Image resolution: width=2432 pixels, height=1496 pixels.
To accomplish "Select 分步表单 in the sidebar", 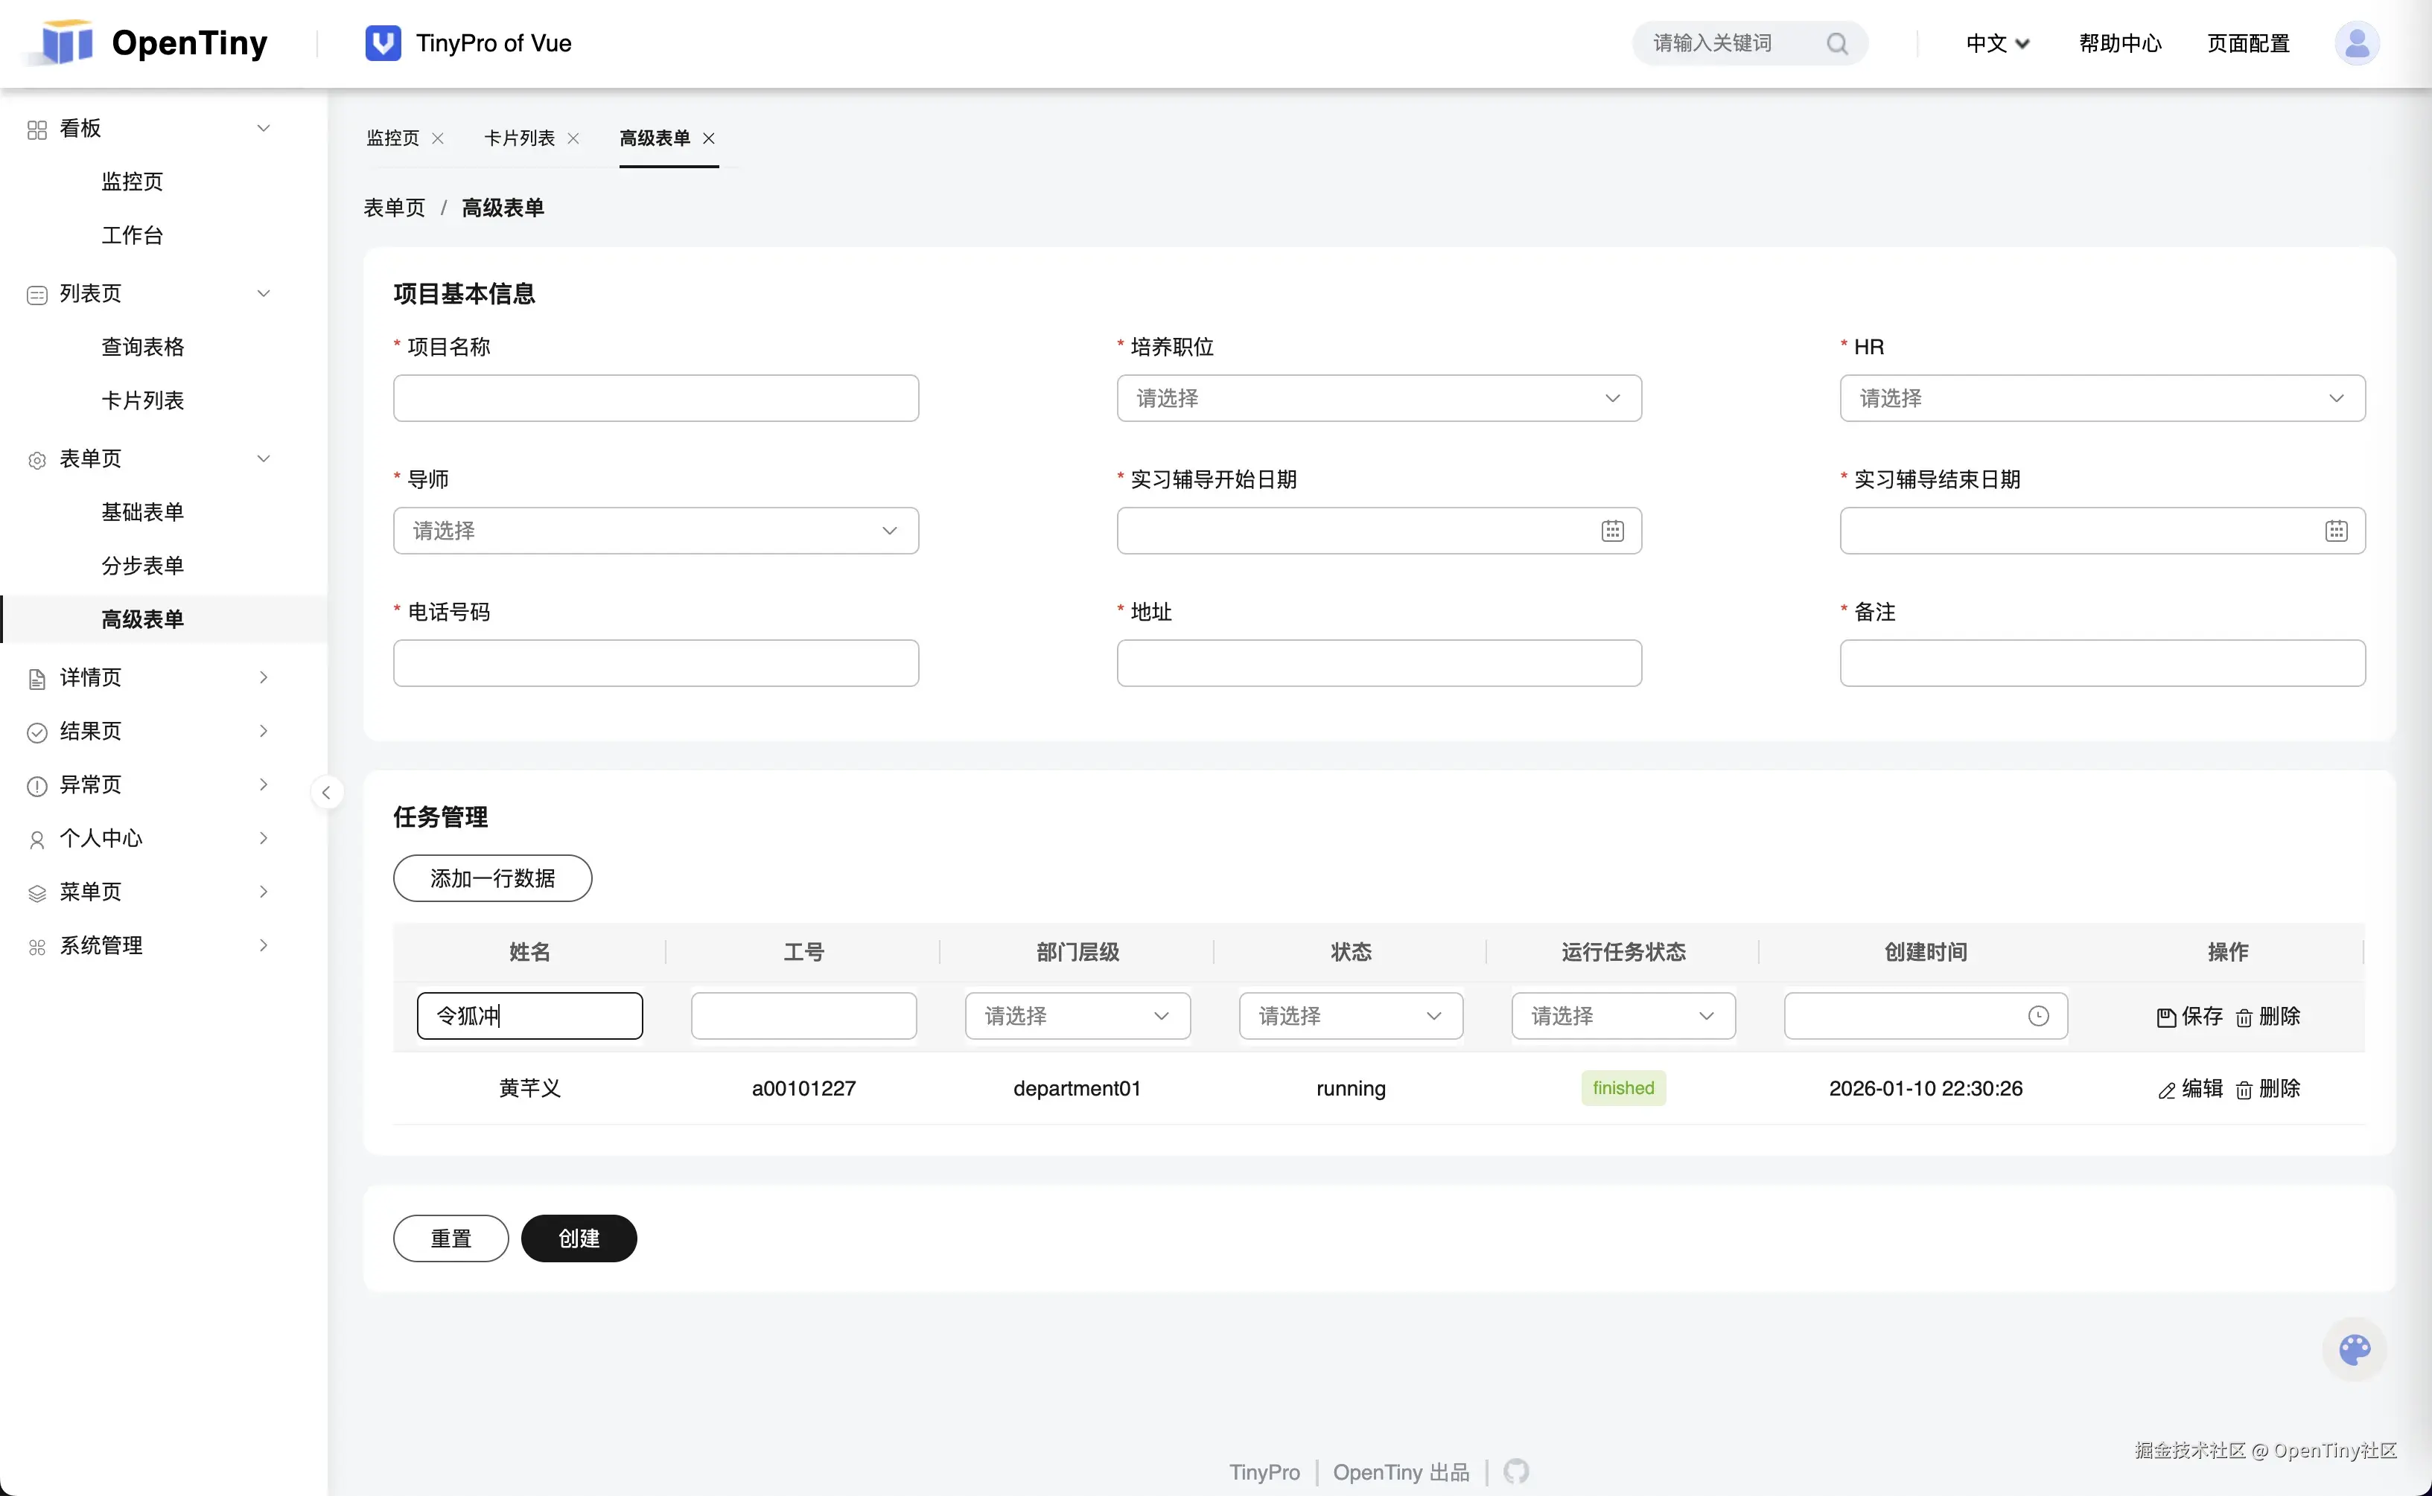I will [142, 566].
